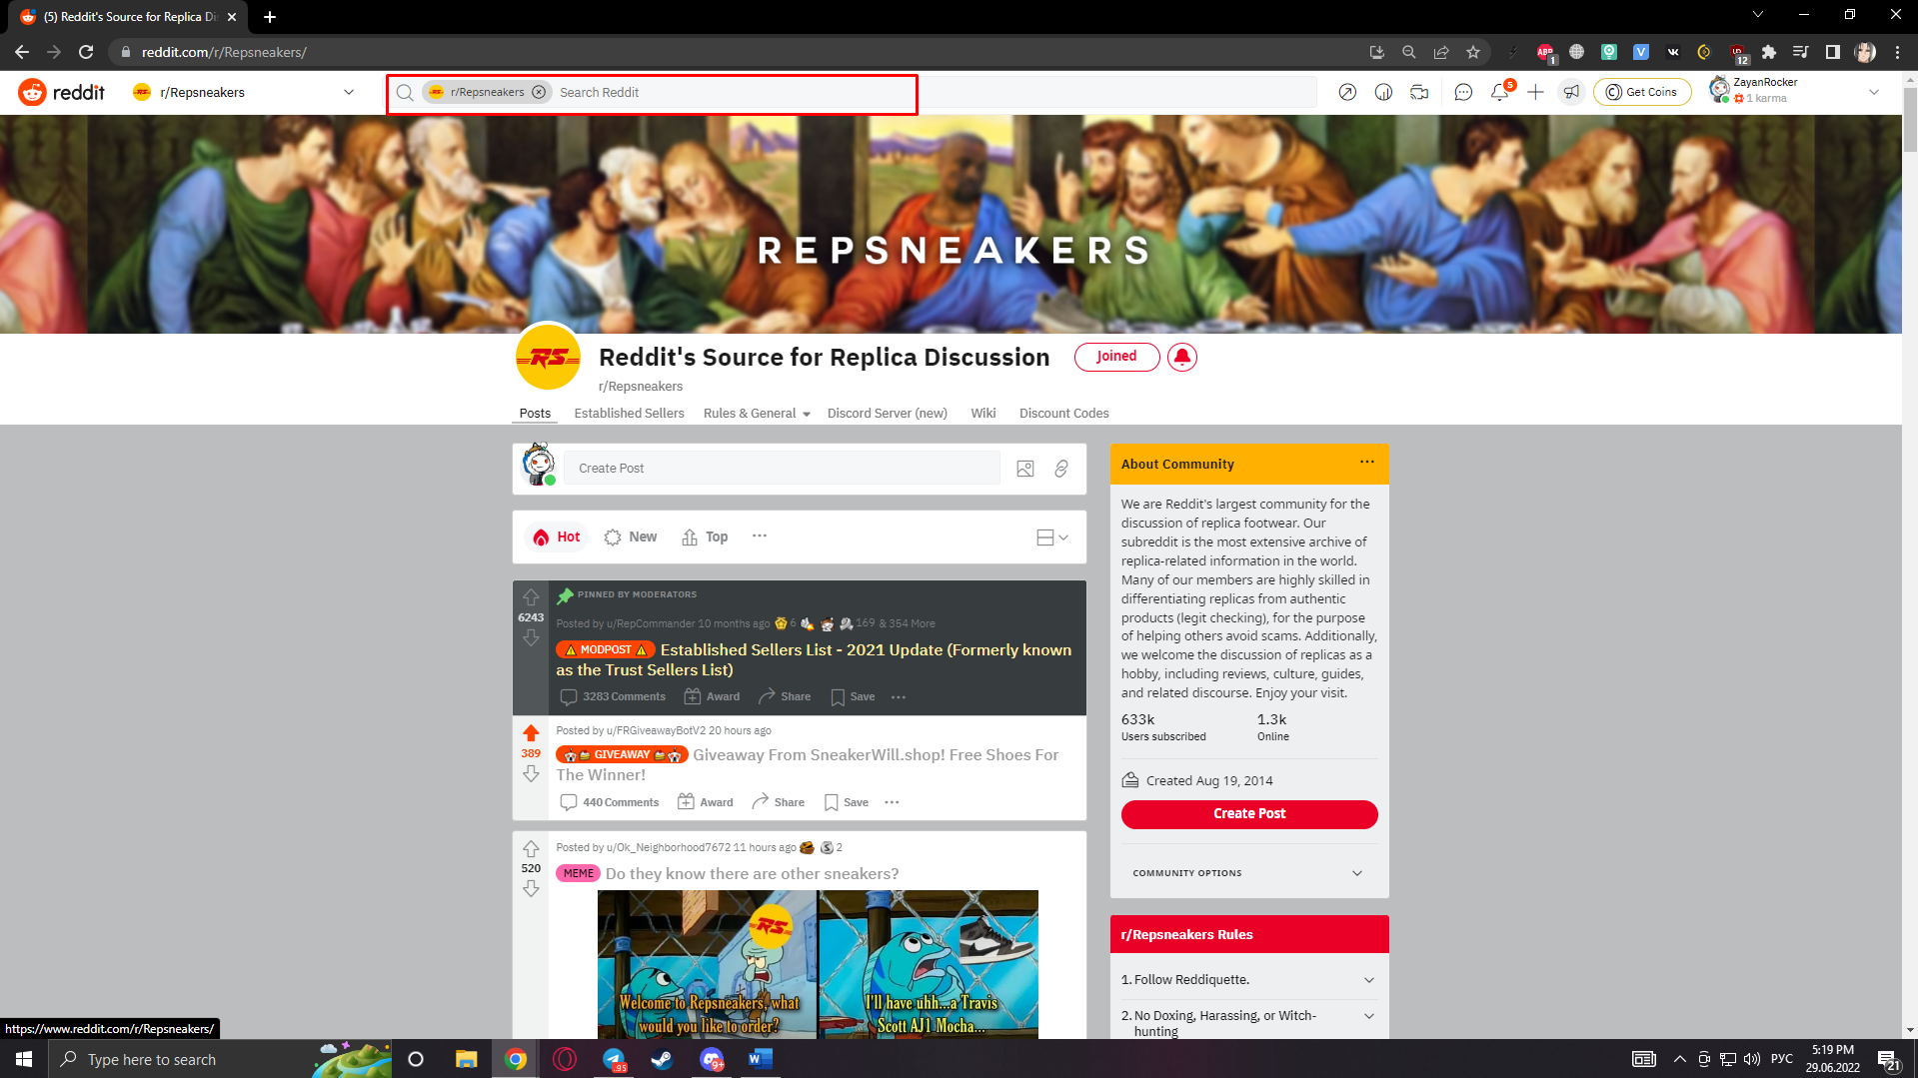Image resolution: width=1918 pixels, height=1078 pixels.
Task: Open the notifications bell in header
Action: tap(1499, 92)
